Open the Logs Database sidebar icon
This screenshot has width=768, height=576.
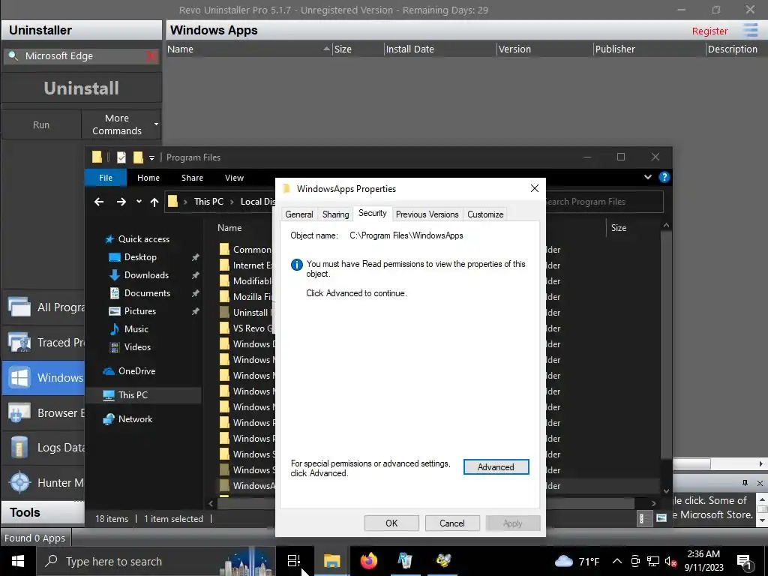pyautogui.click(x=19, y=448)
